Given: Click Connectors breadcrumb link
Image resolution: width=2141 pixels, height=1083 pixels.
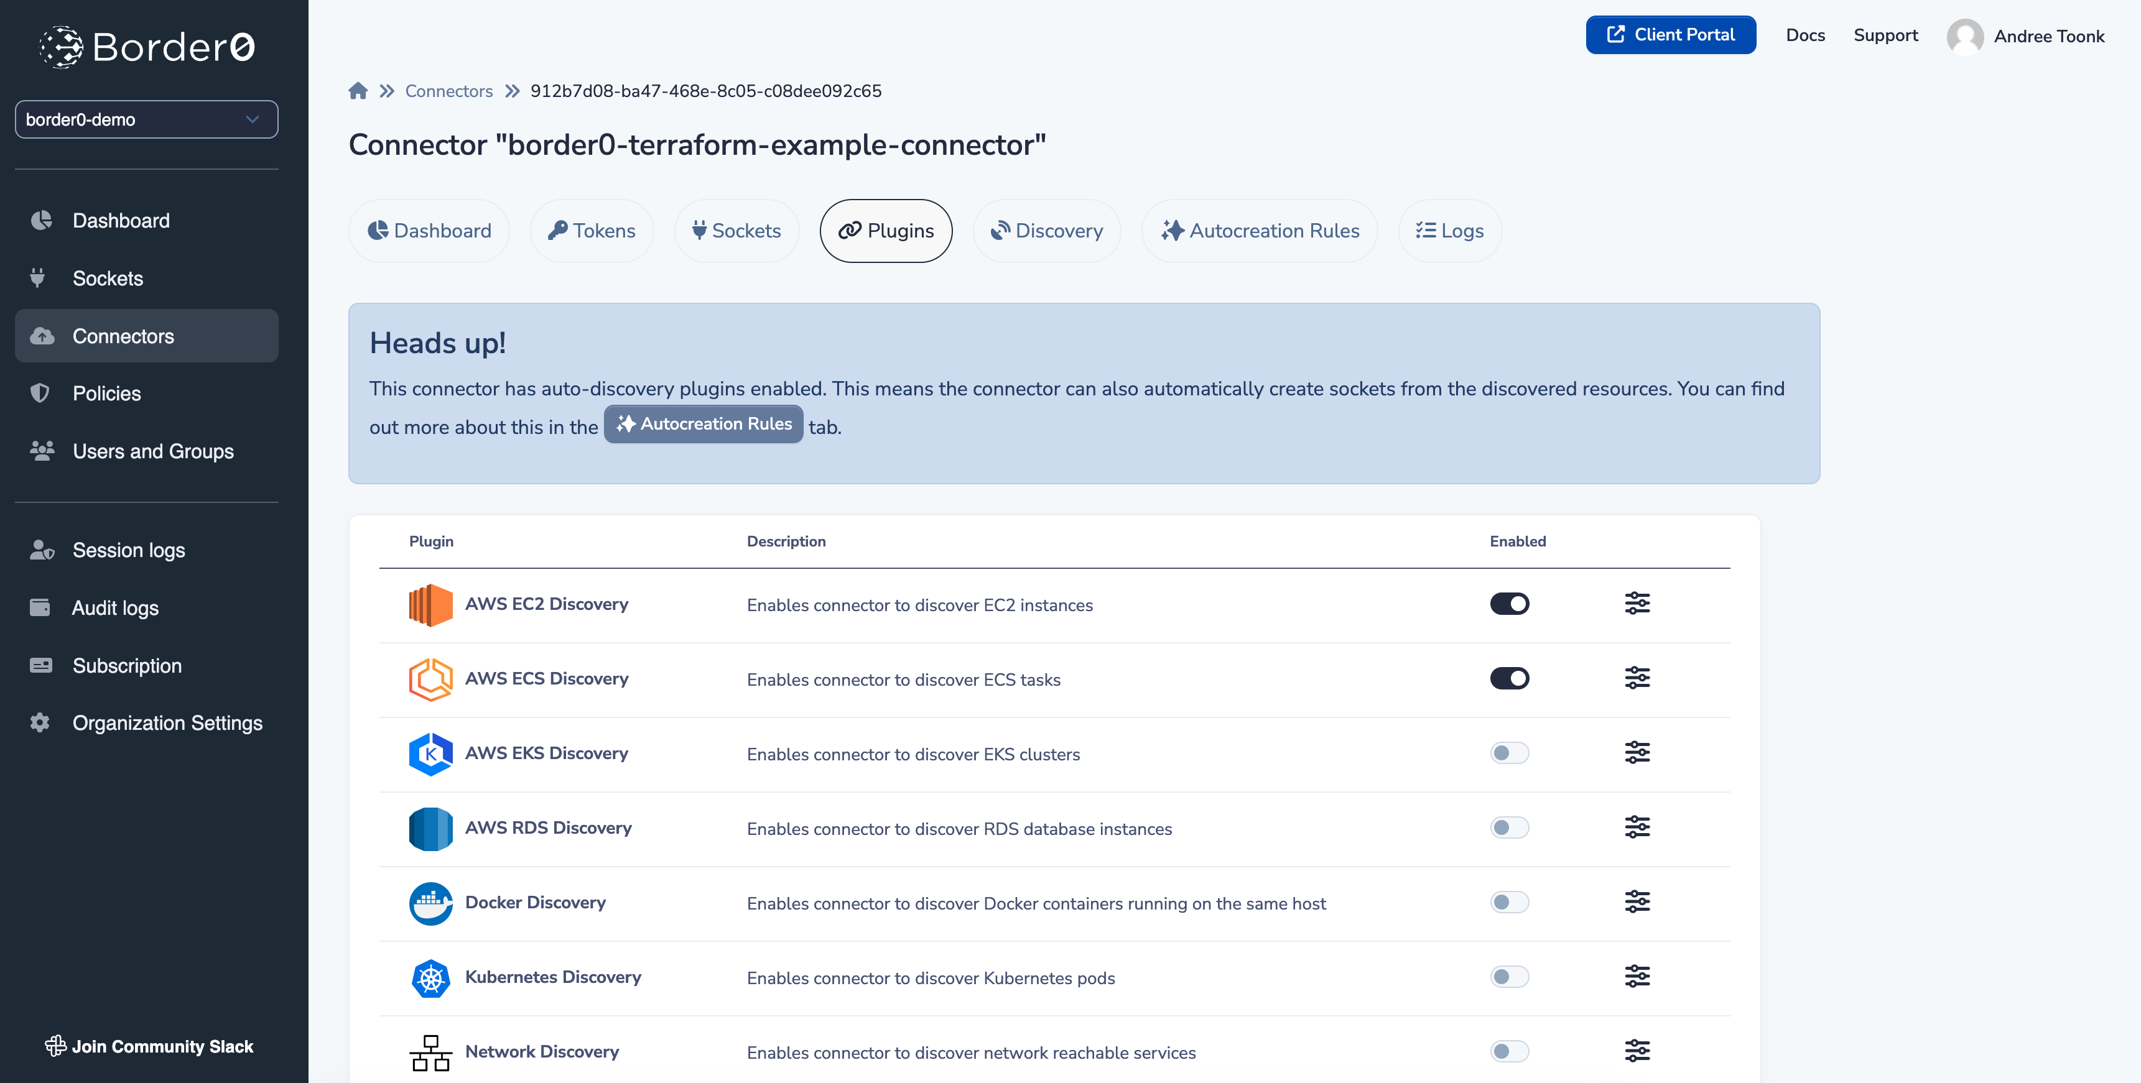Looking at the screenshot, I should [x=449, y=91].
